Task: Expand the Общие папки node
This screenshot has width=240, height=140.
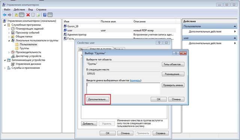Action: pyautogui.click(x=9, y=37)
